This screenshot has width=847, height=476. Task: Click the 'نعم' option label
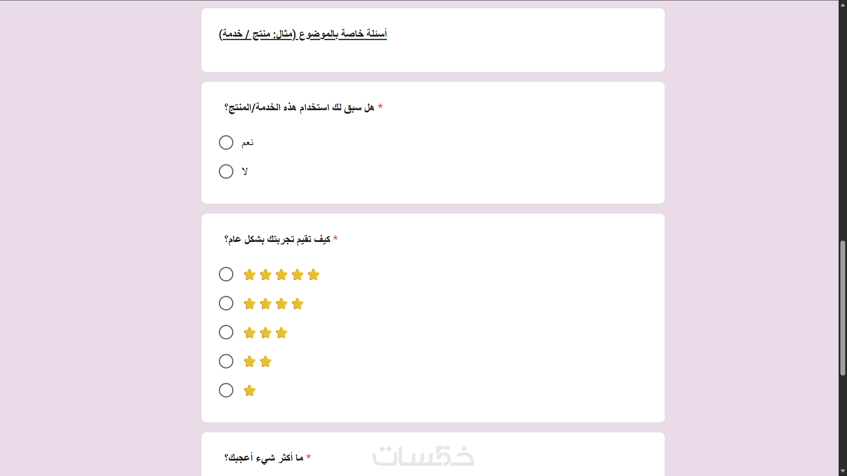coord(247,143)
